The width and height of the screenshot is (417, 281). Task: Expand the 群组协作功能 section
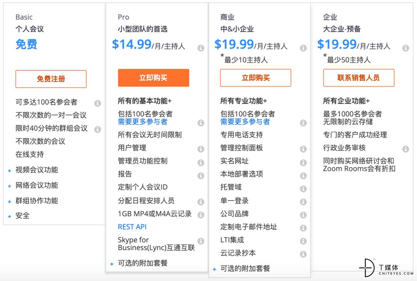tap(10, 202)
